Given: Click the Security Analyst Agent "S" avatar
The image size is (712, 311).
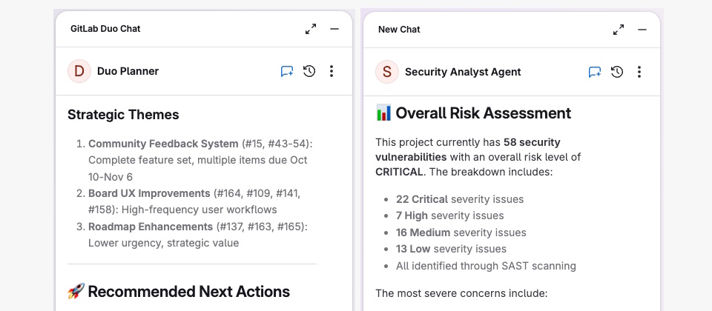Looking at the screenshot, I should click(x=386, y=72).
